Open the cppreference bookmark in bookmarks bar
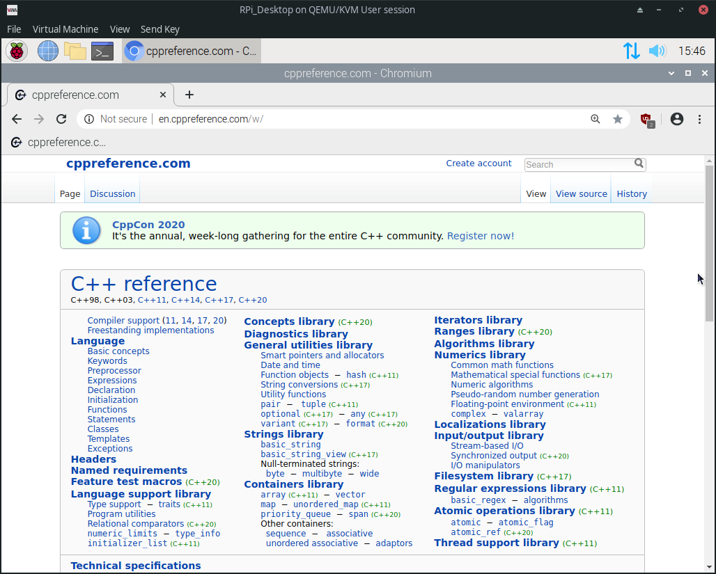Image resolution: width=716 pixels, height=574 pixels. point(59,143)
